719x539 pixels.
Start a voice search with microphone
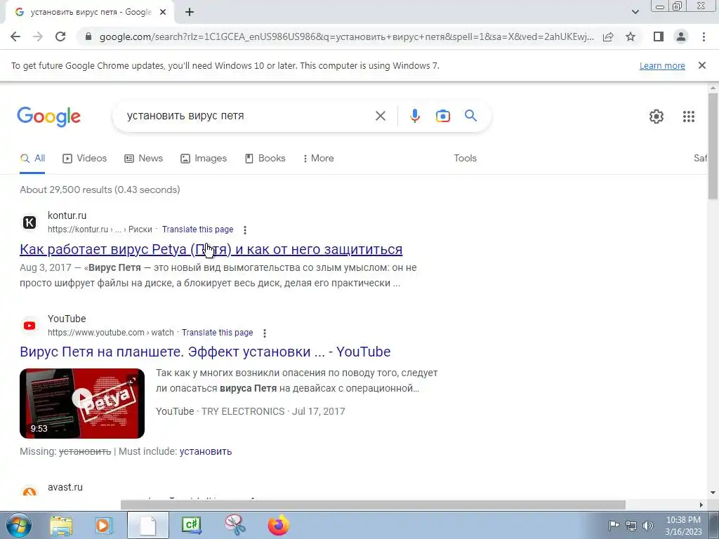click(414, 116)
